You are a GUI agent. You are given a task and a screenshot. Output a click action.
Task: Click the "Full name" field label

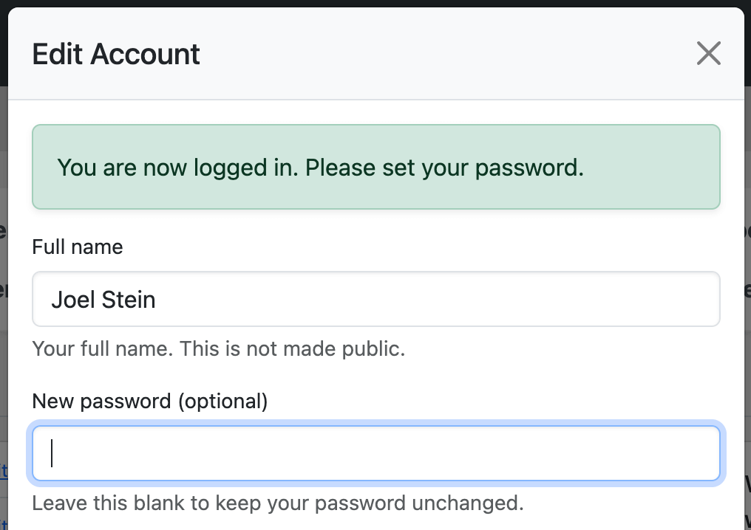[78, 247]
